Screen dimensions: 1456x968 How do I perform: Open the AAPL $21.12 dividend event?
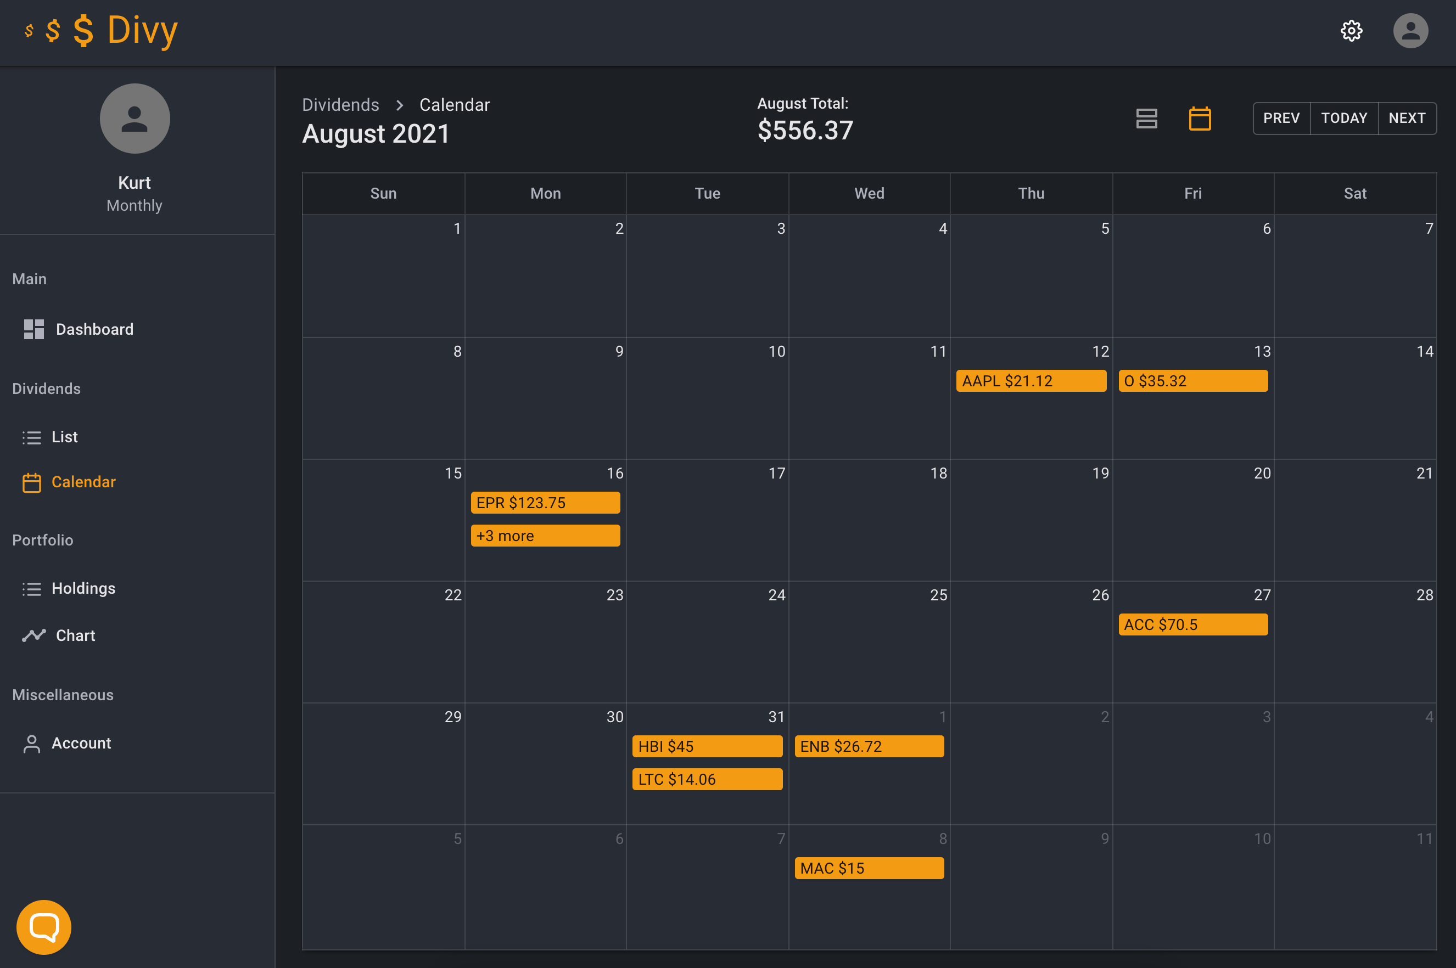coord(1031,381)
